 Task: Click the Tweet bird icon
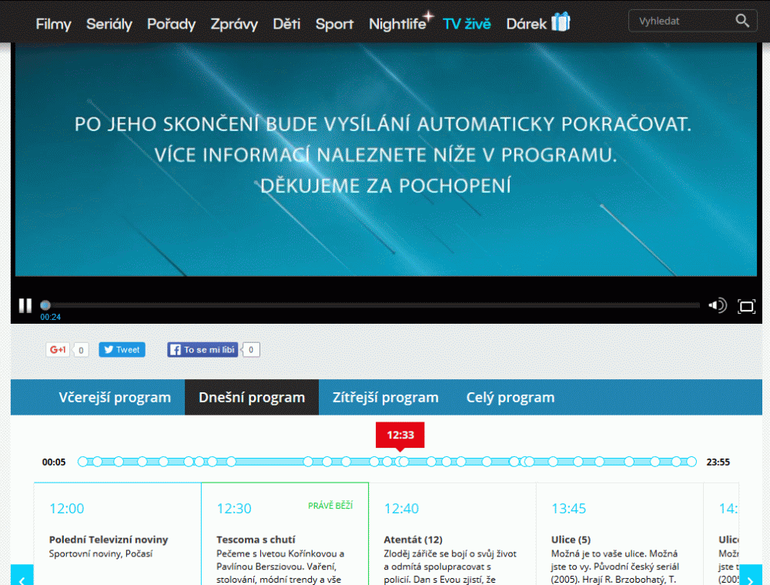click(x=108, y=348)
